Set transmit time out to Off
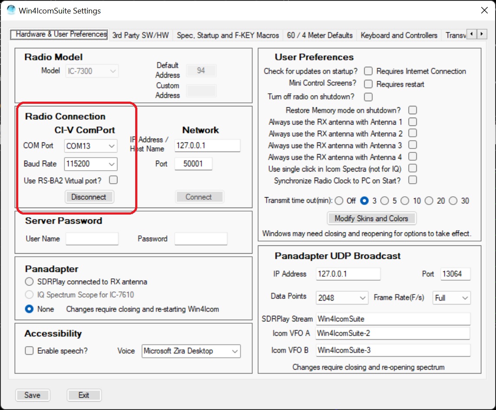496x410 pixels. (339, 201)
